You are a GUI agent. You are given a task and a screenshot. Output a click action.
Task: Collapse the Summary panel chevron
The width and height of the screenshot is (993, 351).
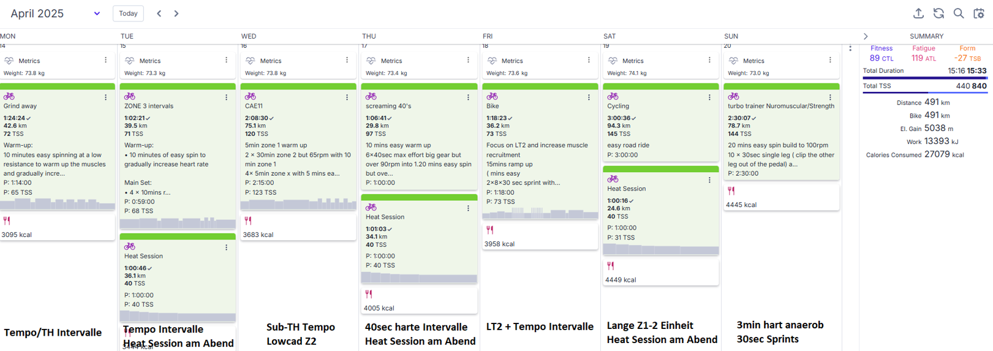click(866, 37)
